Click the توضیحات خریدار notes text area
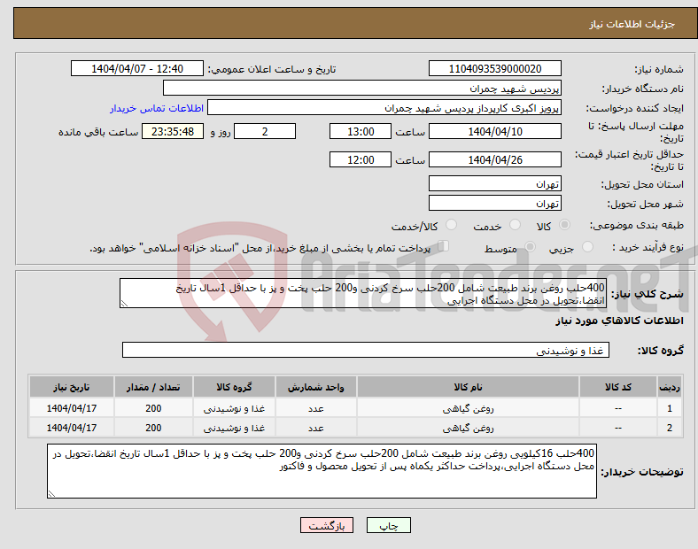The width and height of the screenshot is (698, 549). pos(322,471)
